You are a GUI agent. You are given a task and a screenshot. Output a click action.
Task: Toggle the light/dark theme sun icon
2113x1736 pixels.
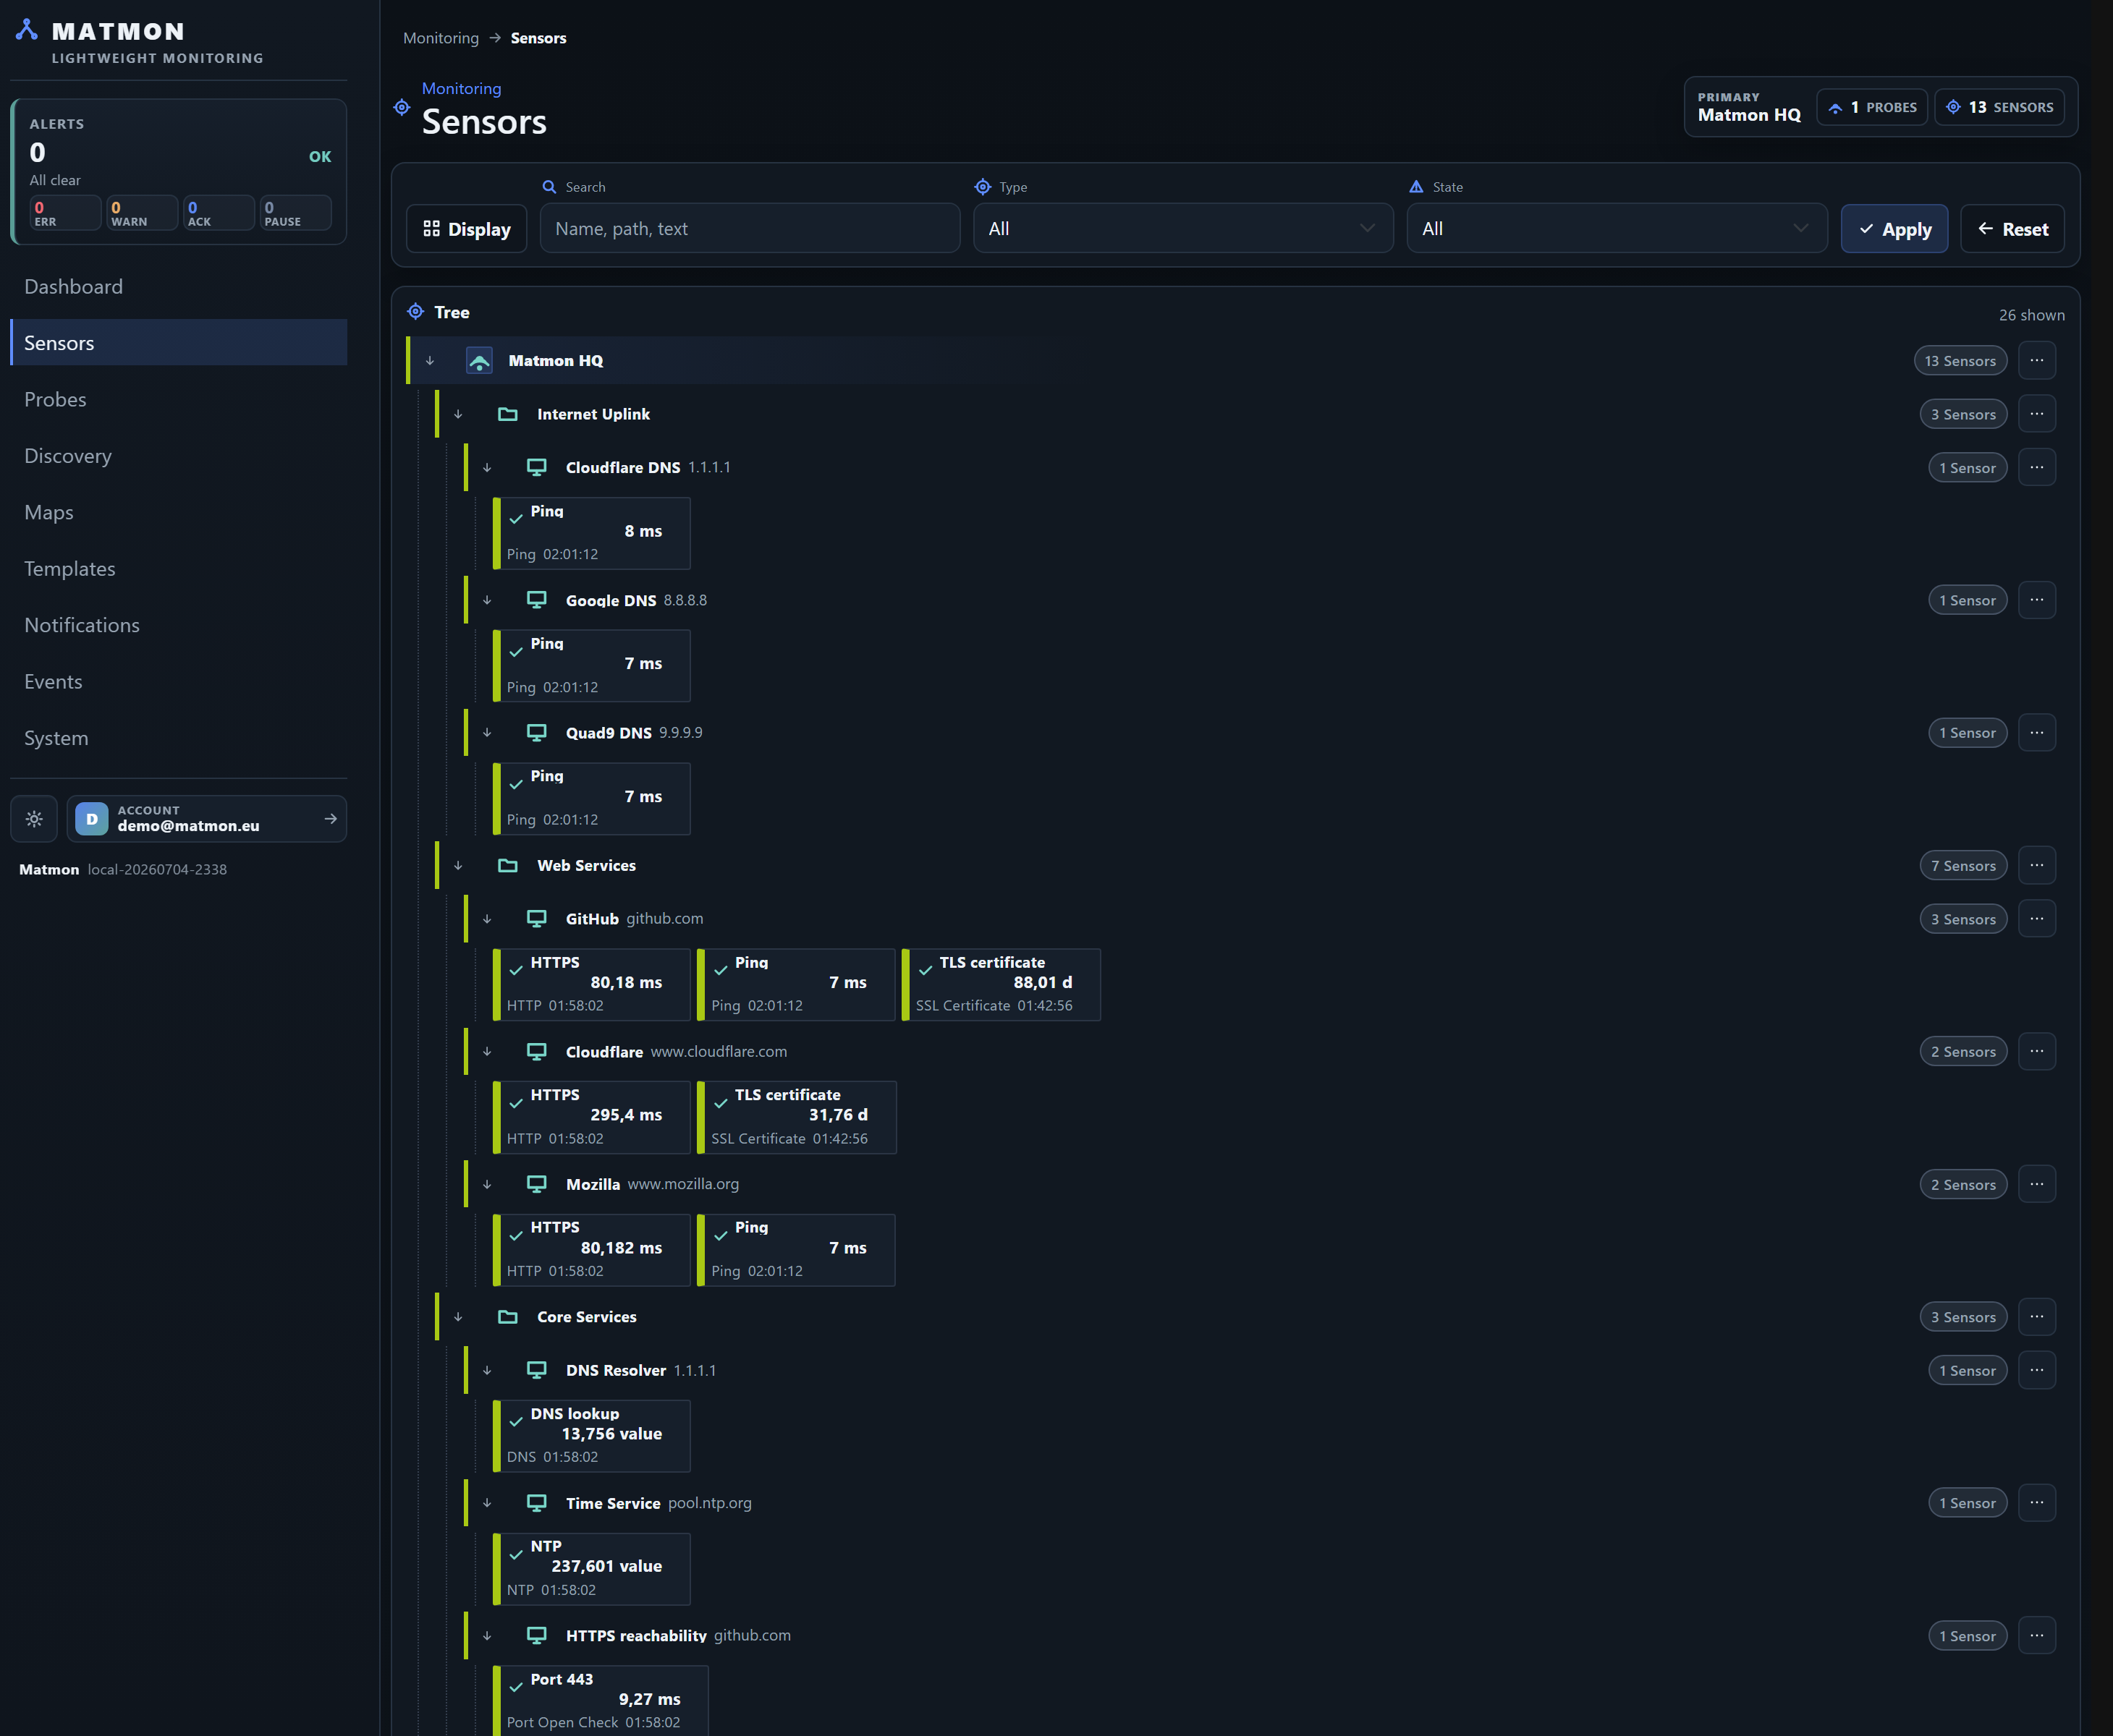34,819
